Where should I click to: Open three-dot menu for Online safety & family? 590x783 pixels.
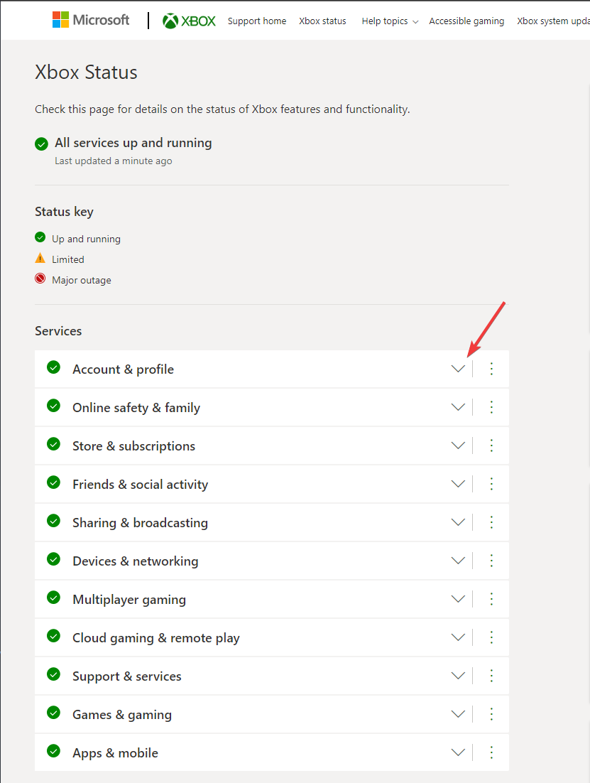coord(491,407)
